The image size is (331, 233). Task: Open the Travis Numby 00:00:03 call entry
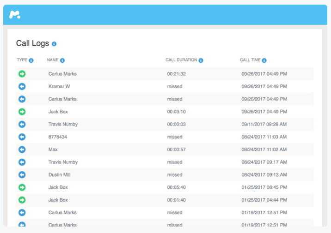[x=63, y=124]
